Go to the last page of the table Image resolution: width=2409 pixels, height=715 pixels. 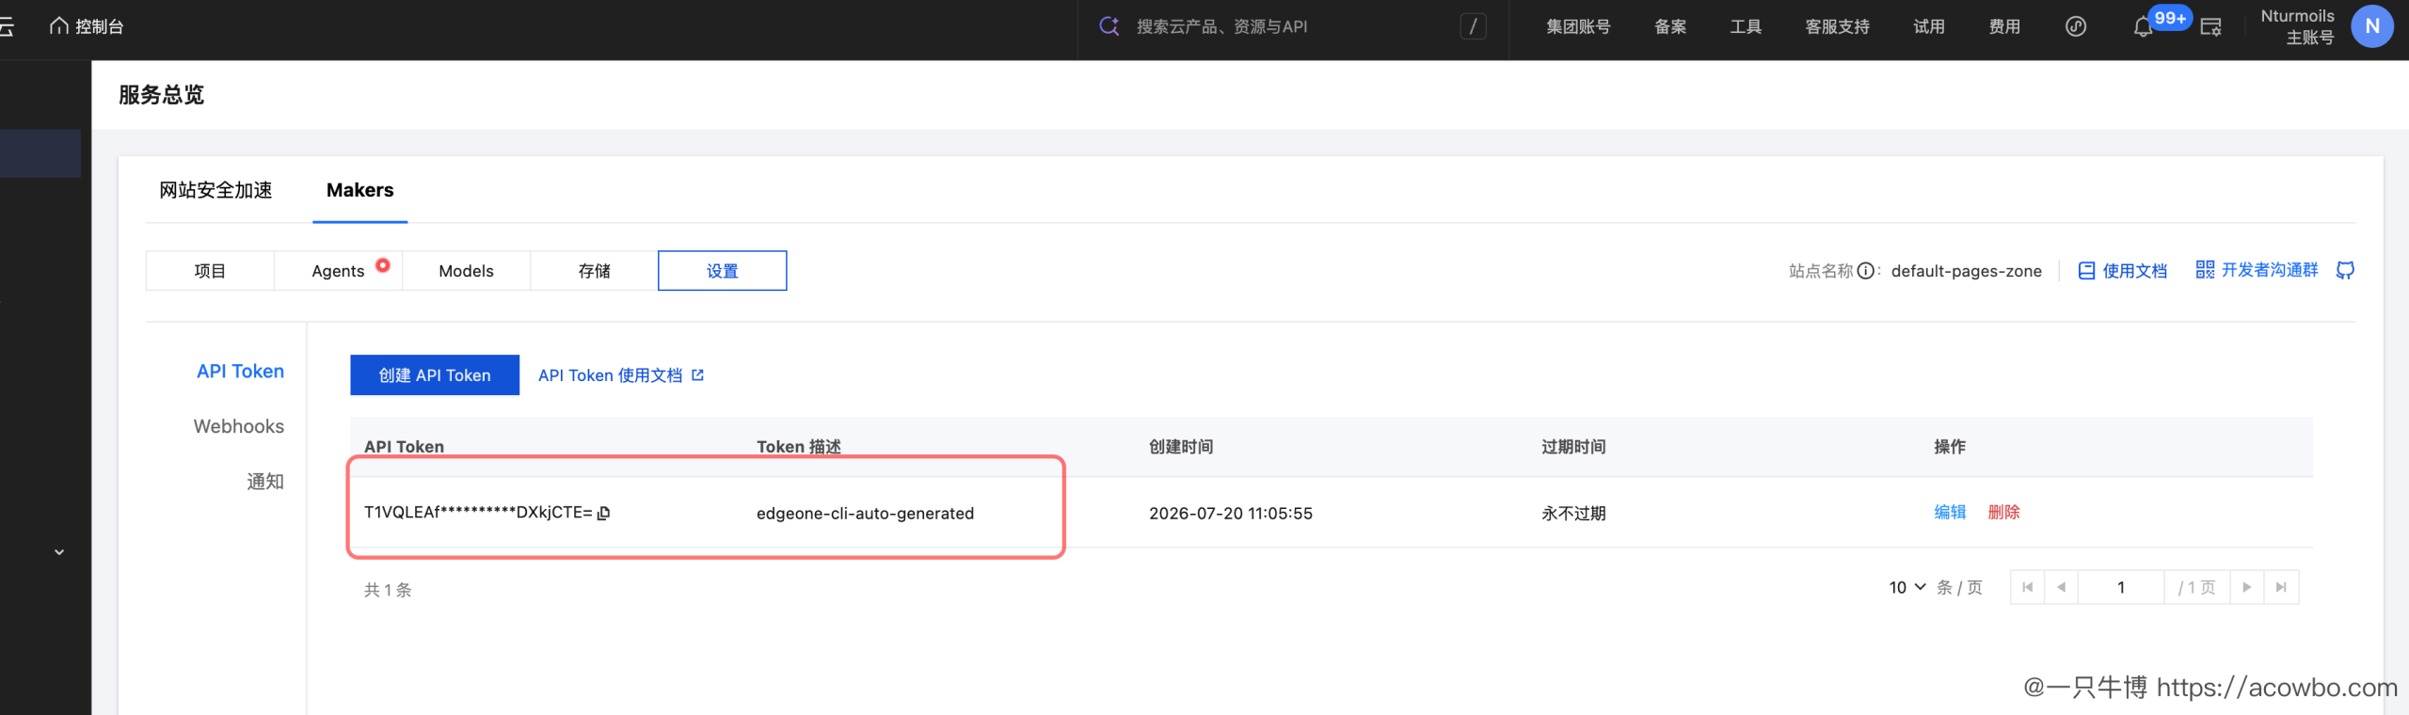pos(2281,587)
